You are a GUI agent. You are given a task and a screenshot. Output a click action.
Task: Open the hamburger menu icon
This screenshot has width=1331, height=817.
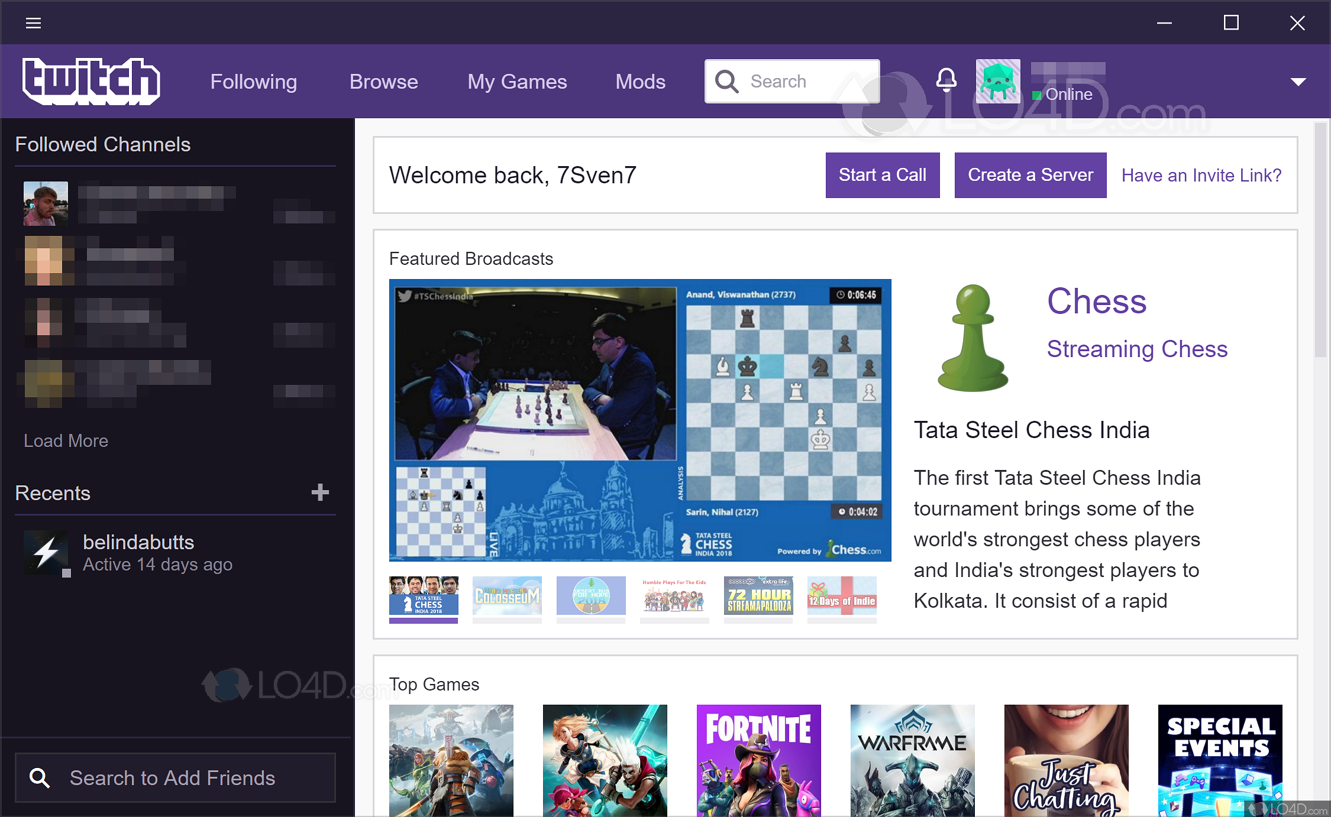(x=33, y=23)
